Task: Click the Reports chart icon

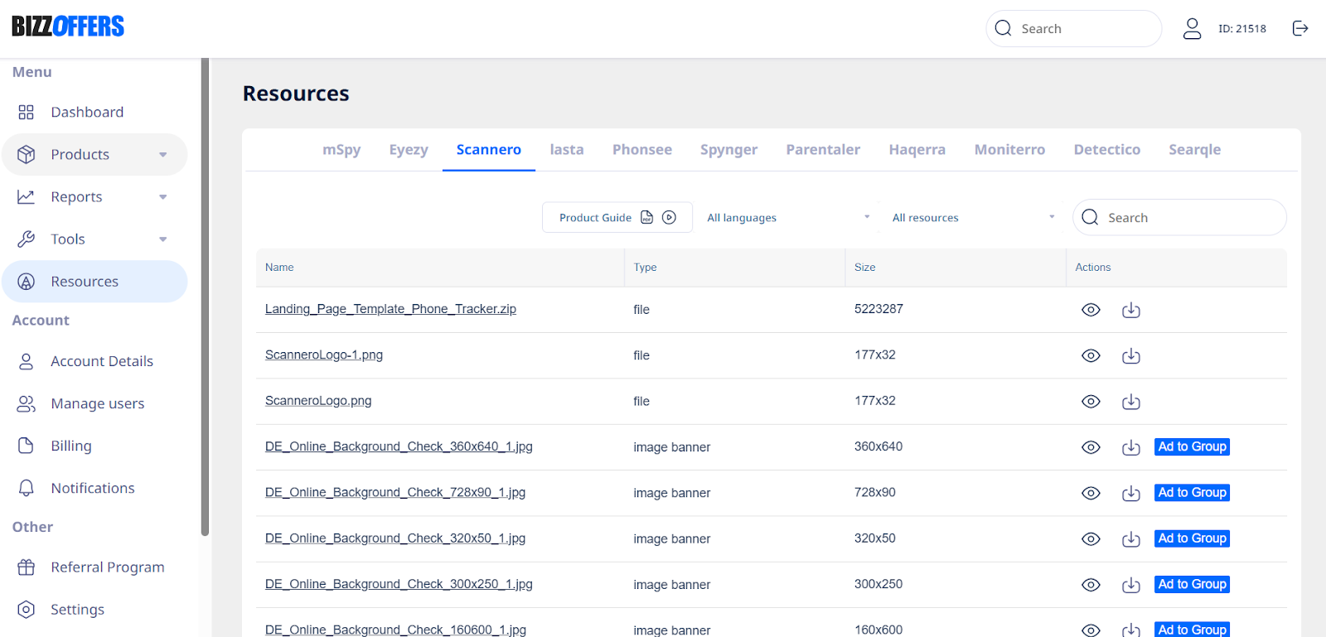Action: [x=27, y=196]
